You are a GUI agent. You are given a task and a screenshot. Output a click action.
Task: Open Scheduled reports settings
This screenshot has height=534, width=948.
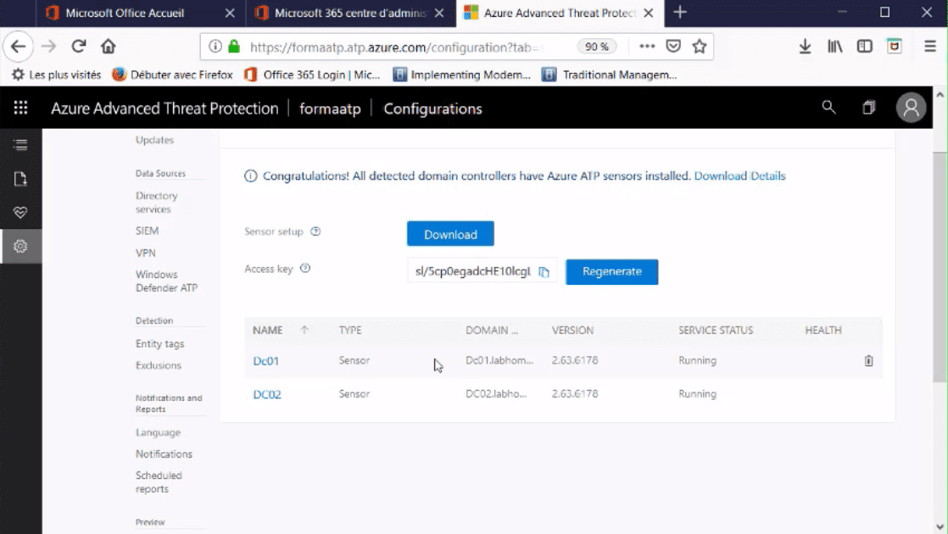(159, 482)
